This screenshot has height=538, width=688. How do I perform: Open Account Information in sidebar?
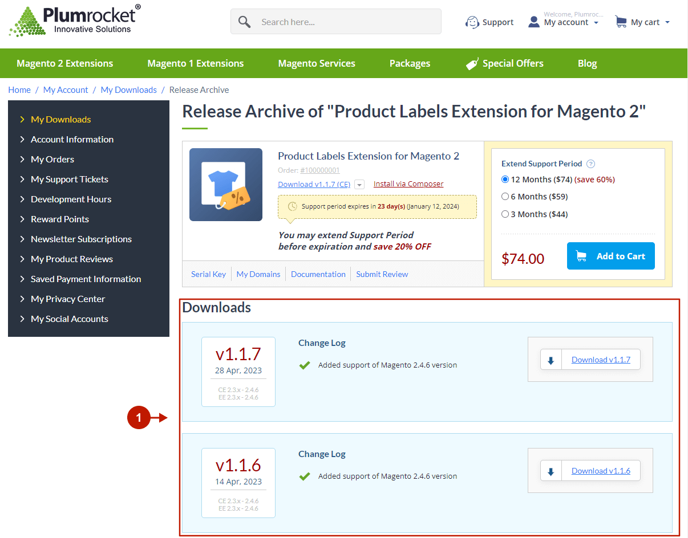click(x=72, y=139)
